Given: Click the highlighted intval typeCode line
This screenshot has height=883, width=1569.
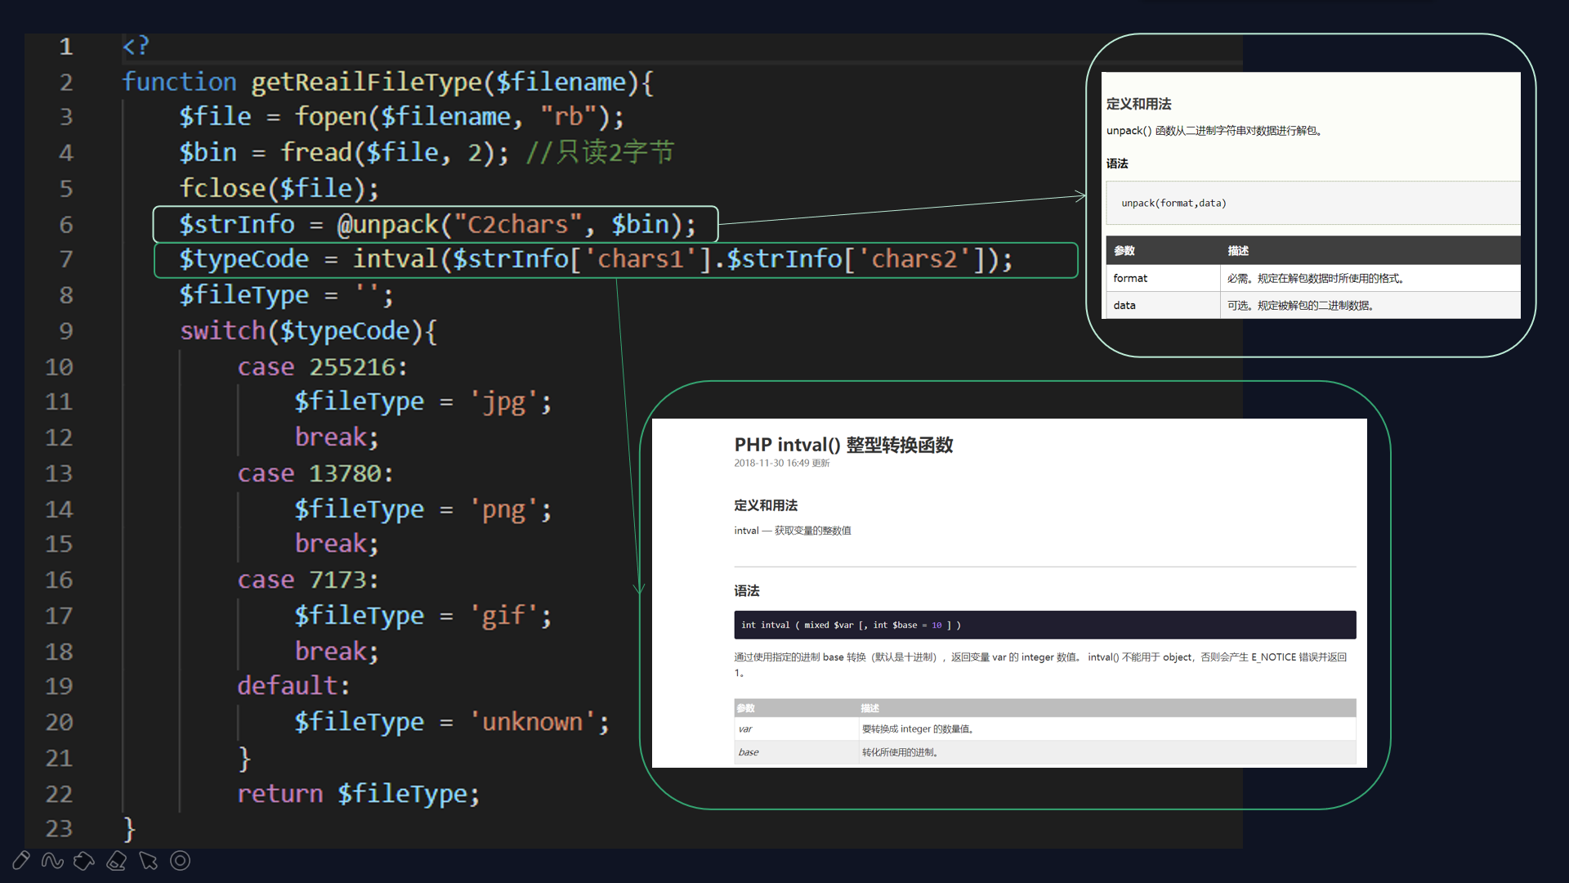Looking at the screenshot, I should coord(594,259).
